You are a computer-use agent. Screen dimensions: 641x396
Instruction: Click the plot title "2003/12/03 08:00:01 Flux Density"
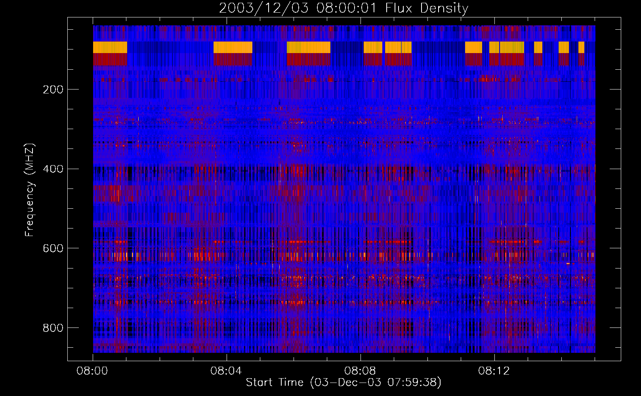coord(343,8)
